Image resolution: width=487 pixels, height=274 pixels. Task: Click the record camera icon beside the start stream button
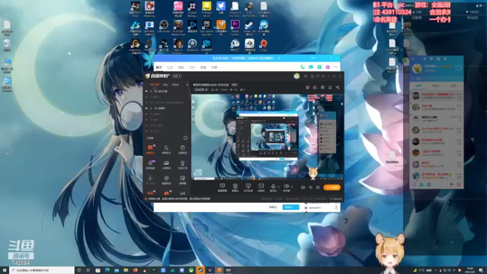point(303,188)
